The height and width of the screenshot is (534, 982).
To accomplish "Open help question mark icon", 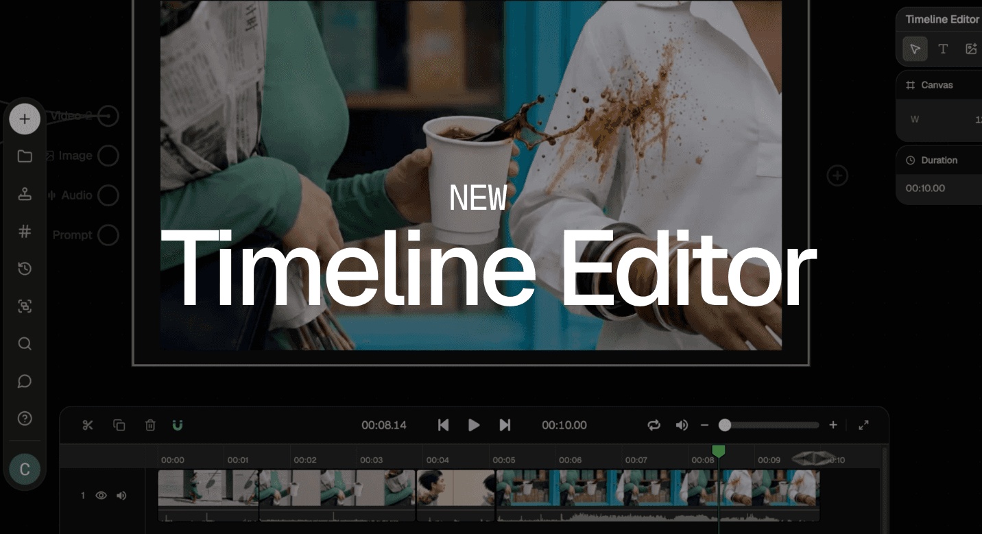I will coord(25,418).
